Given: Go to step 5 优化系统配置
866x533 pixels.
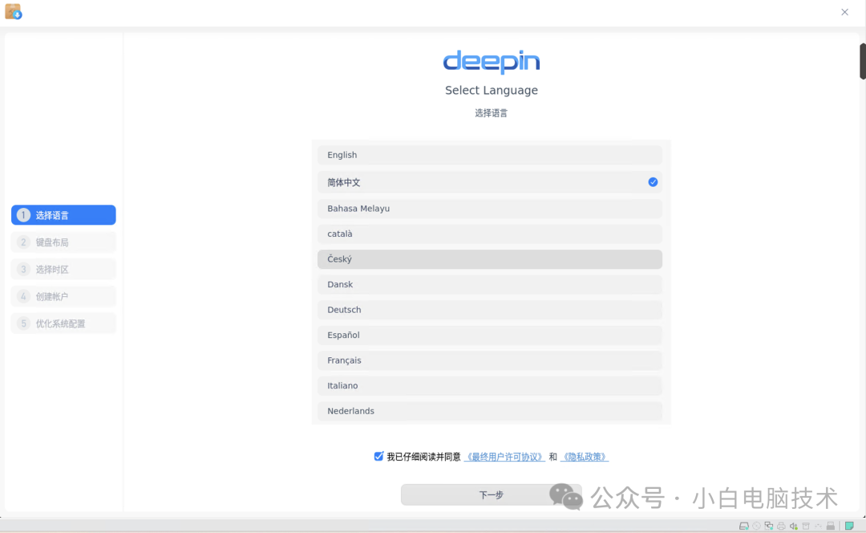Looking at the screenshot, I should 63,323.
